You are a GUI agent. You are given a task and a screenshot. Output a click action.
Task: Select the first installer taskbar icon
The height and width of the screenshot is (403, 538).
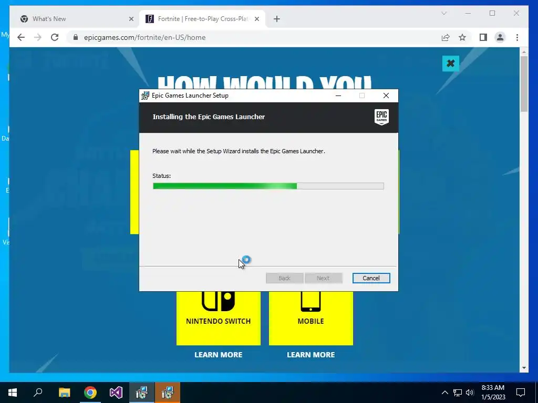[x=142, y=393]
